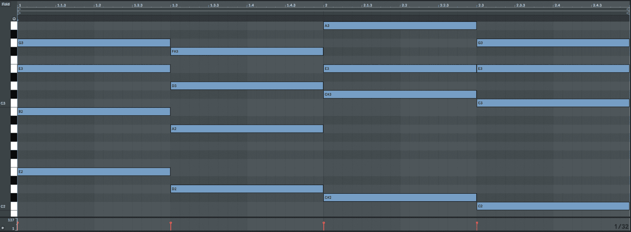The image size is (631, 232).
Task: Select the B2 note at bar start
Action: [94, 112]
